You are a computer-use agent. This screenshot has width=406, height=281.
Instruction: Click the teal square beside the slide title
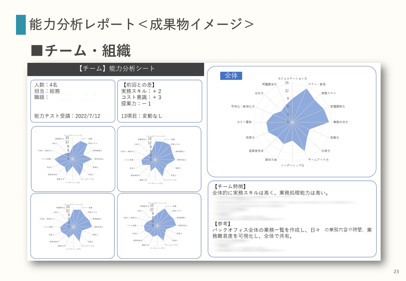tap(21, 25)
